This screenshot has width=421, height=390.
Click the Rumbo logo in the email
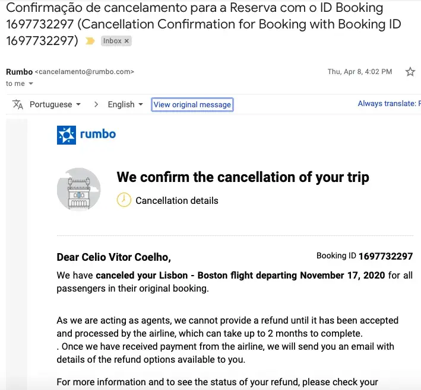[86, 135]
